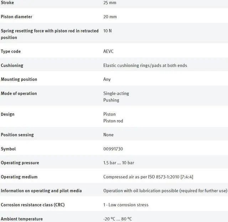This screenshot has width=228, height=222.
Task: Click the Low corrosion stress value
Action: pyautogui.click(x=126, y=205)
